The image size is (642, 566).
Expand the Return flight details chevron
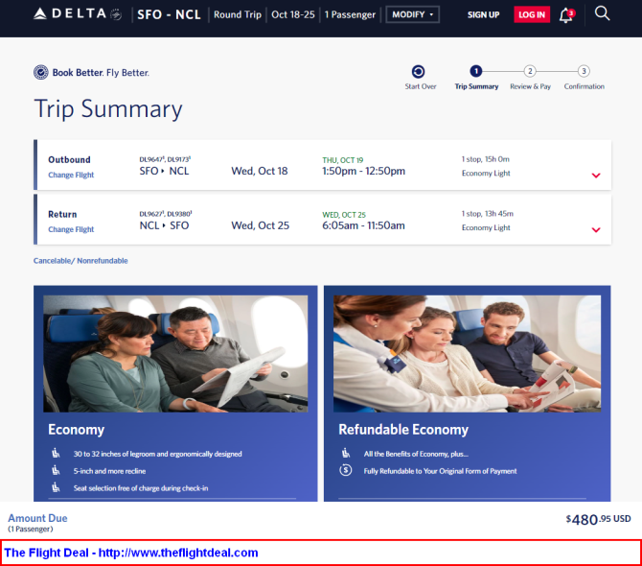(596, 230)
